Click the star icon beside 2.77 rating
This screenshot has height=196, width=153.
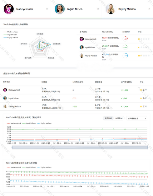click(141, 90)
